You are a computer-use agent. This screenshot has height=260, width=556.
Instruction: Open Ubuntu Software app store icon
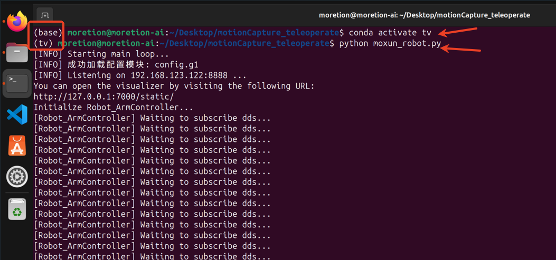pyautogui.click(x=17, y=146)
